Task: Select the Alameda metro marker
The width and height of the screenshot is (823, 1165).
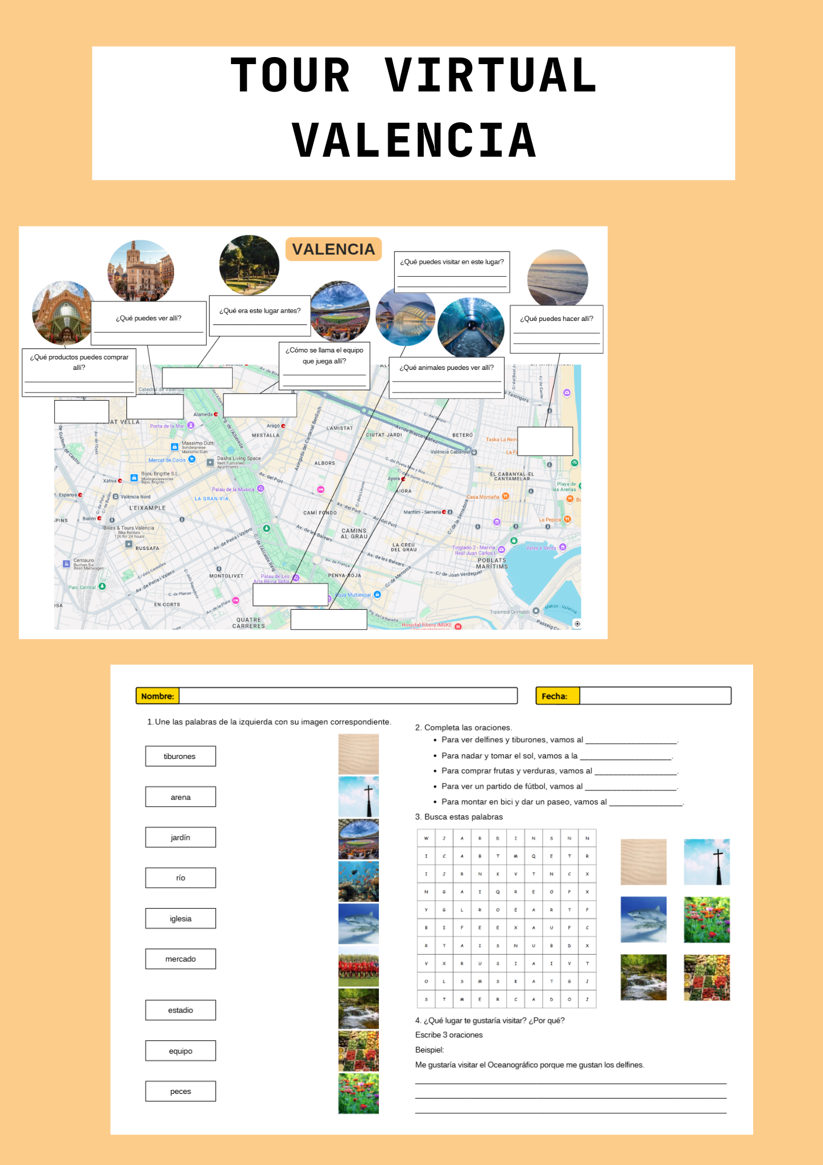Action: 216,414
